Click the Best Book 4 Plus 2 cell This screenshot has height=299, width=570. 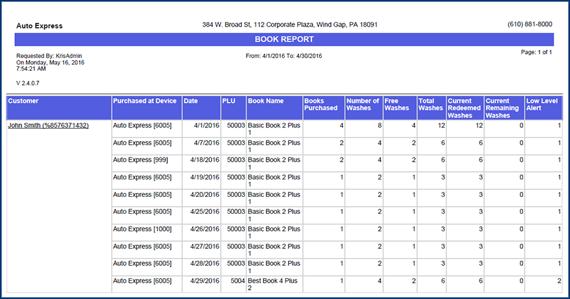point(274,284)
